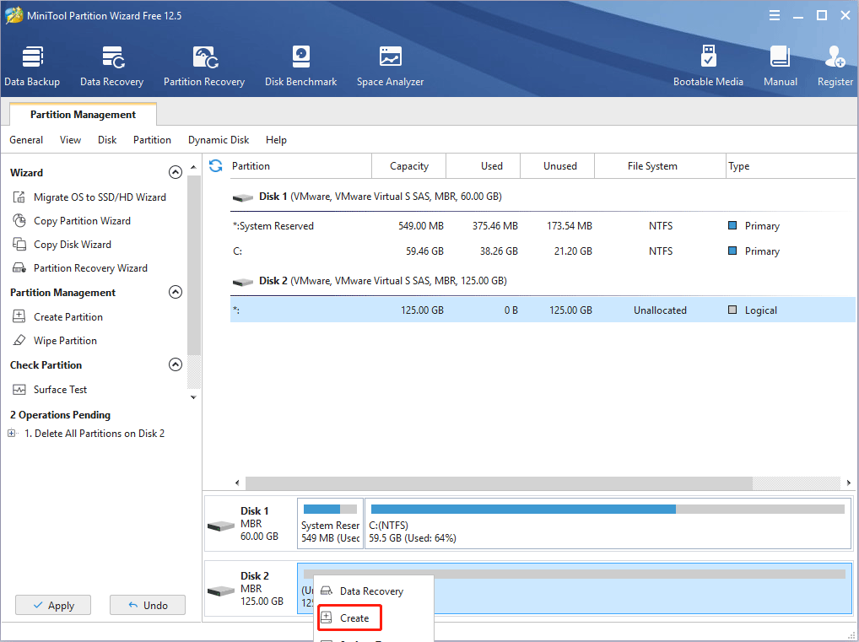This screenshot has height=642, width=859.
Task: Start Copy Disk Wizard
Action: 62,245
